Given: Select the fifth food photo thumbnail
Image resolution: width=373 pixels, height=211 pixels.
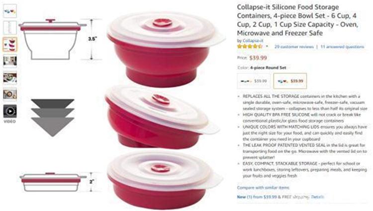Looking at the screenshot, I should tap(10, 78).
